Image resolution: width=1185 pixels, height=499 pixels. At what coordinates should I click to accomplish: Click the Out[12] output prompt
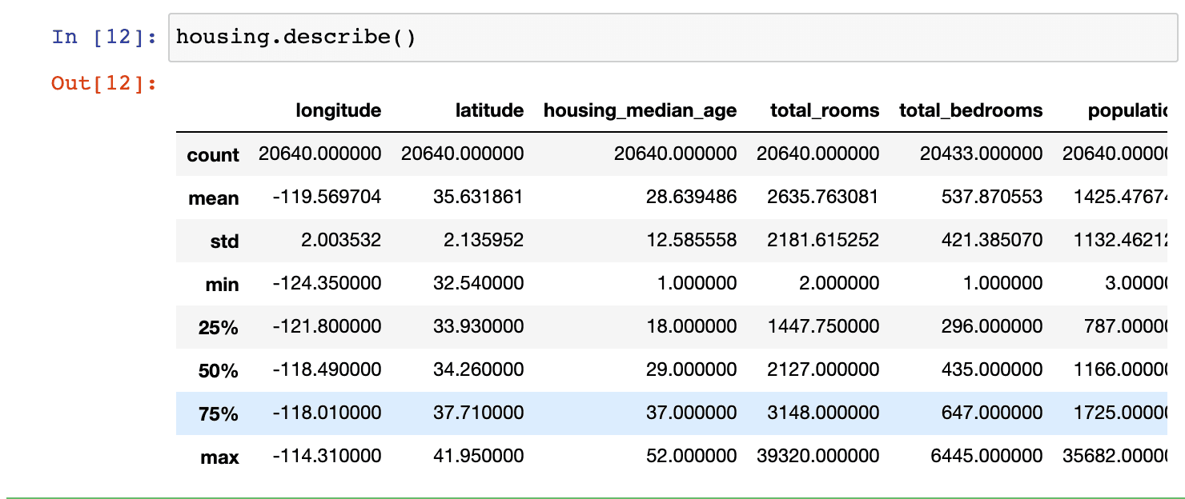pyautogui.click(x=104, y=83)
